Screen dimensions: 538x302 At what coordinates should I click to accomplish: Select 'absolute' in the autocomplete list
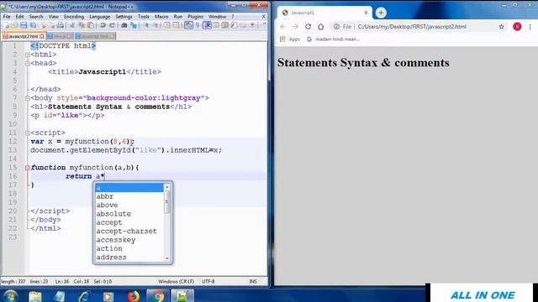coord(113,214)
